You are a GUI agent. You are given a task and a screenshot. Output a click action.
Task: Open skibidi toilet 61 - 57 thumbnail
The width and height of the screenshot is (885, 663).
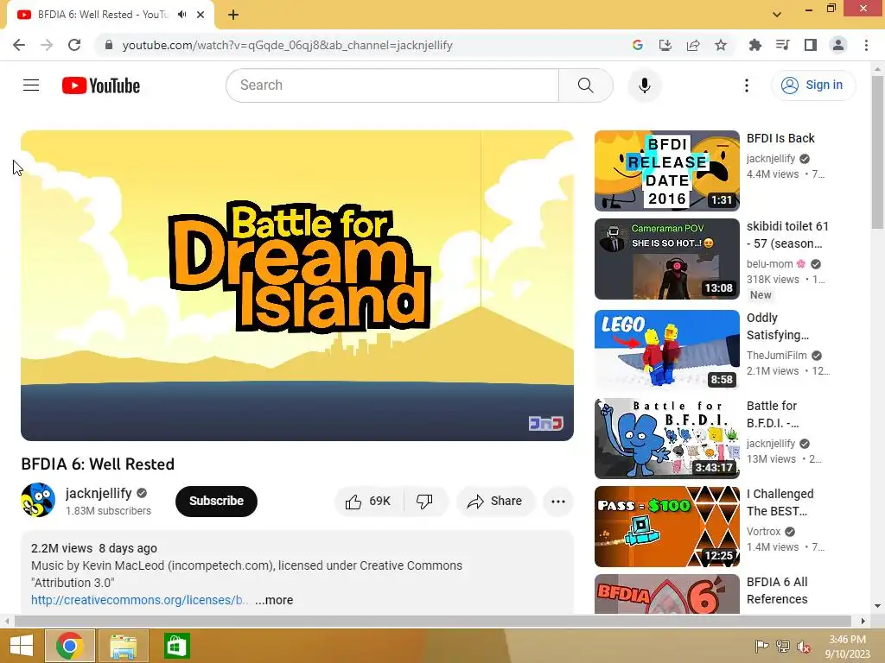coord(667,259)
